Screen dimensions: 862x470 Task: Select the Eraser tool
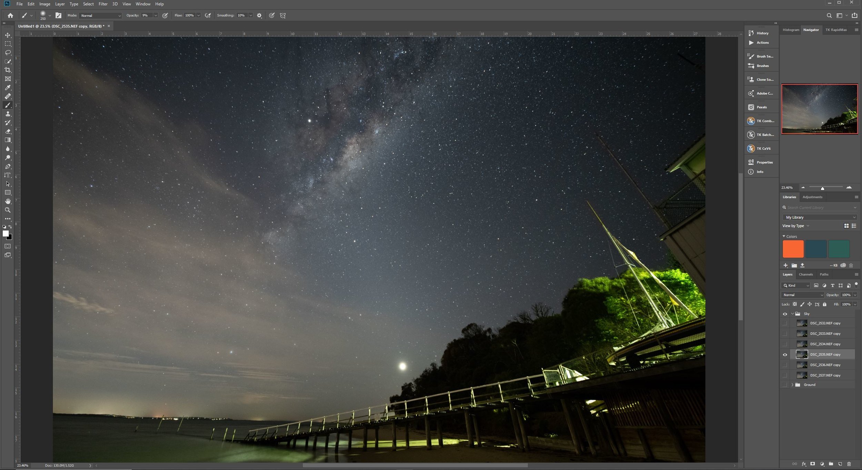click(8, 131)
